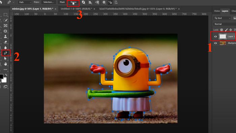This screenshot has height=133, width=236.
Task: Close the b2a575a0ddbdea document tab
Action: pyautogui.click(x=179, y=9)
